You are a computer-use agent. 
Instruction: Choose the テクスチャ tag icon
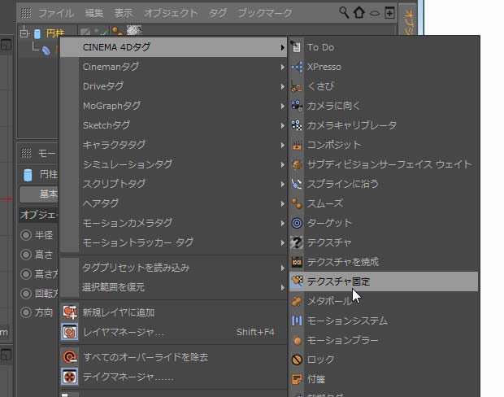[x=297, y=242]
